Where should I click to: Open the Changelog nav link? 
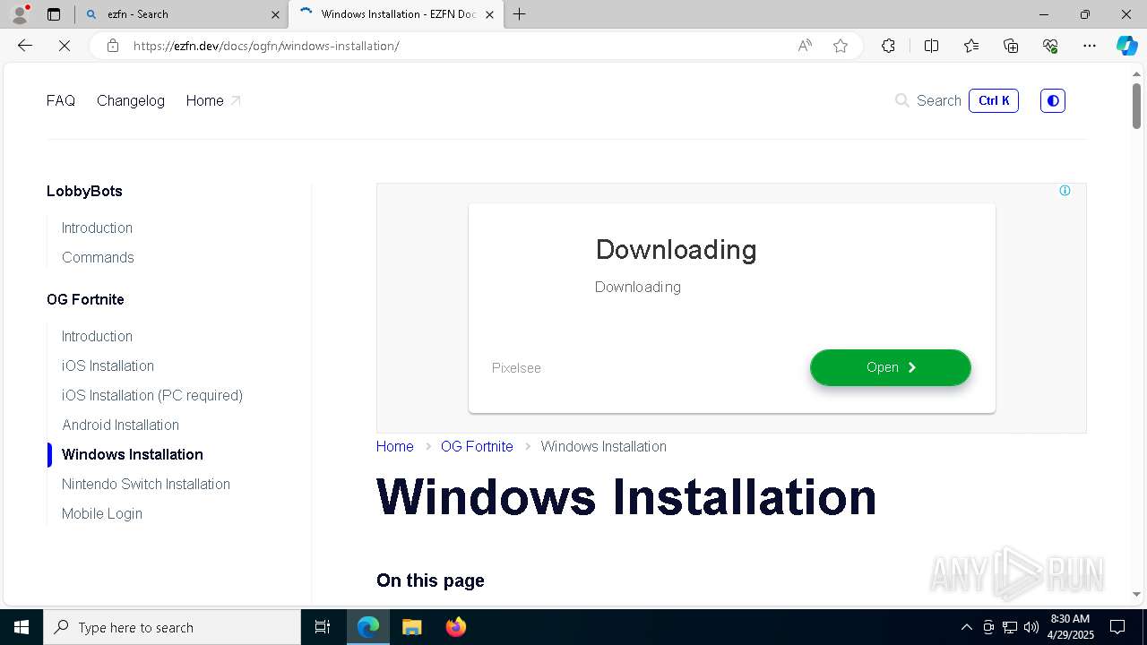pos(131,100)
